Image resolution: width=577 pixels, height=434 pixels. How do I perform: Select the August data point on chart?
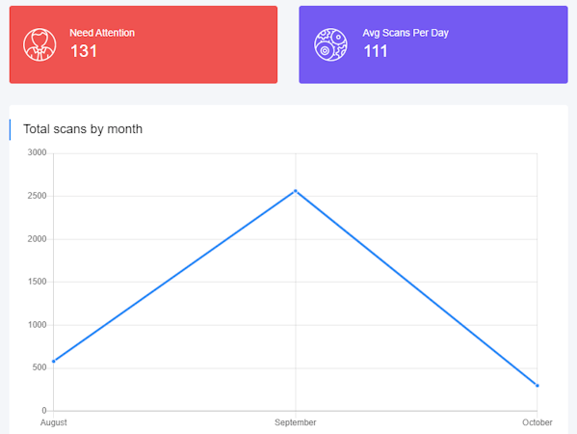[x=54, y=361]
